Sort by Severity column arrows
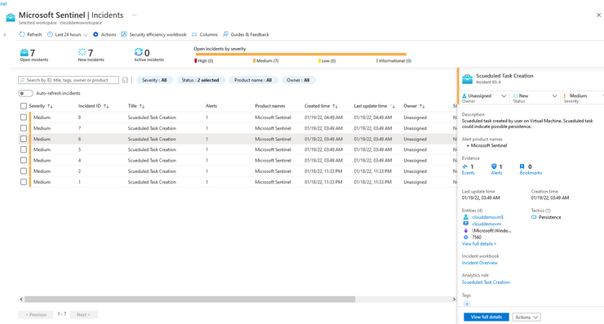The width and height of the screenshot is (604, 324). pyautogui.click(x=50, y=106)
